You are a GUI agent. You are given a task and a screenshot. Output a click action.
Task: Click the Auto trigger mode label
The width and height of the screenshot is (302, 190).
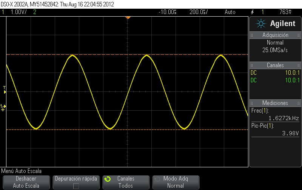(x=230, y=12)
